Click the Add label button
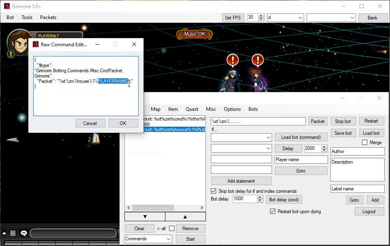The width and height of the screenshot is (390, 246). (x=375, y=200)
